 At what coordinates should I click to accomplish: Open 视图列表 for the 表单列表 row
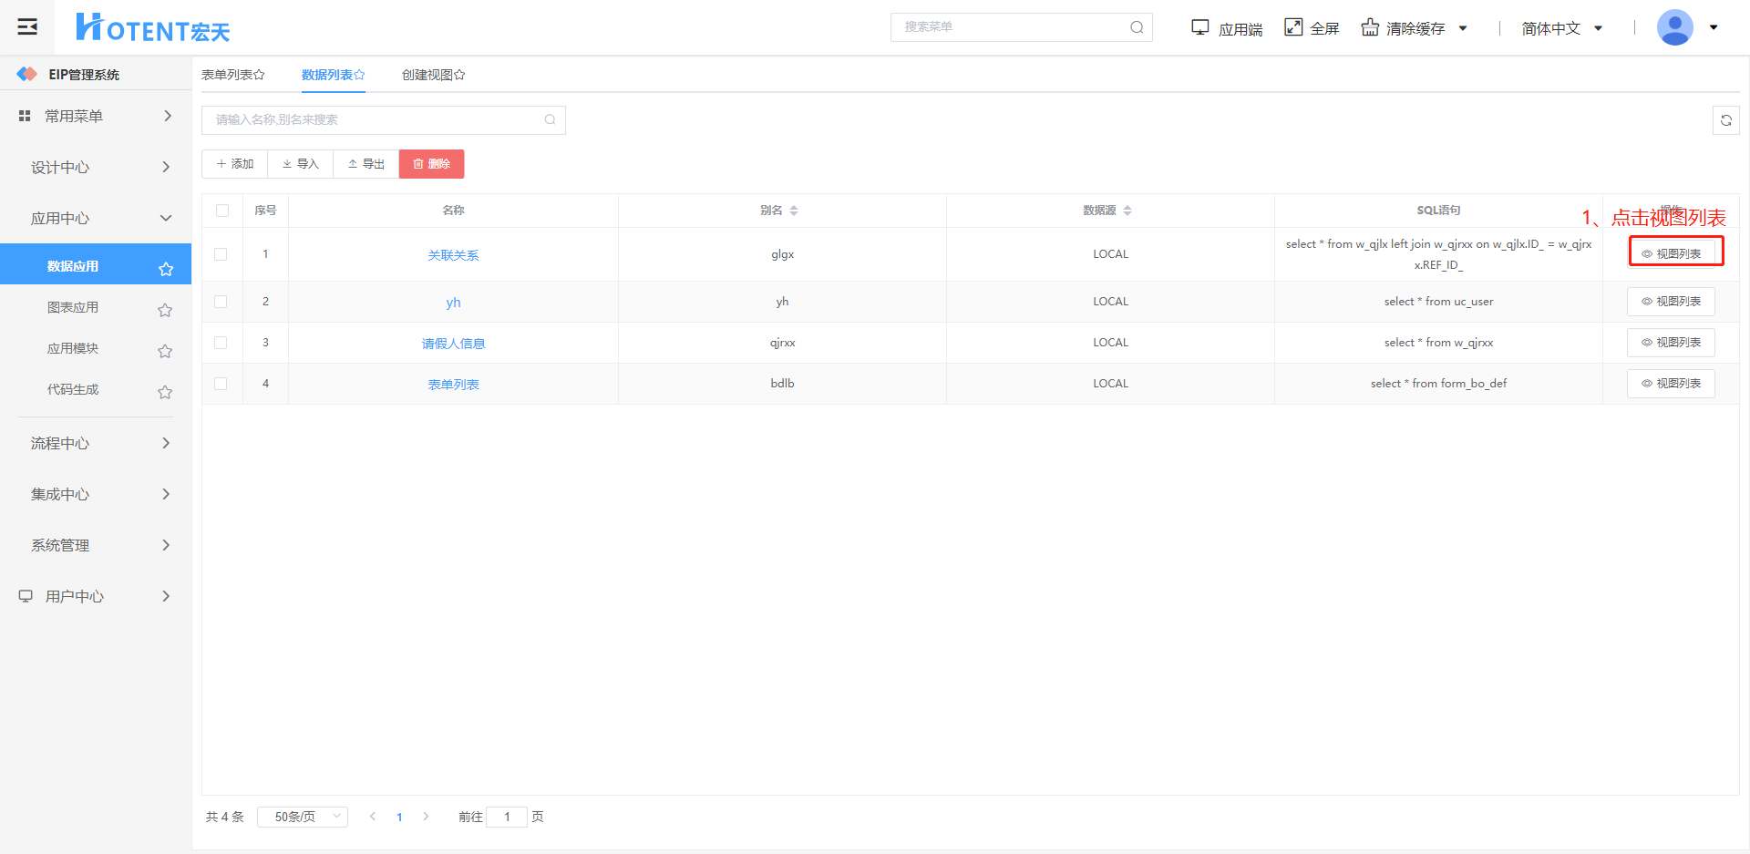point(1671,384)
